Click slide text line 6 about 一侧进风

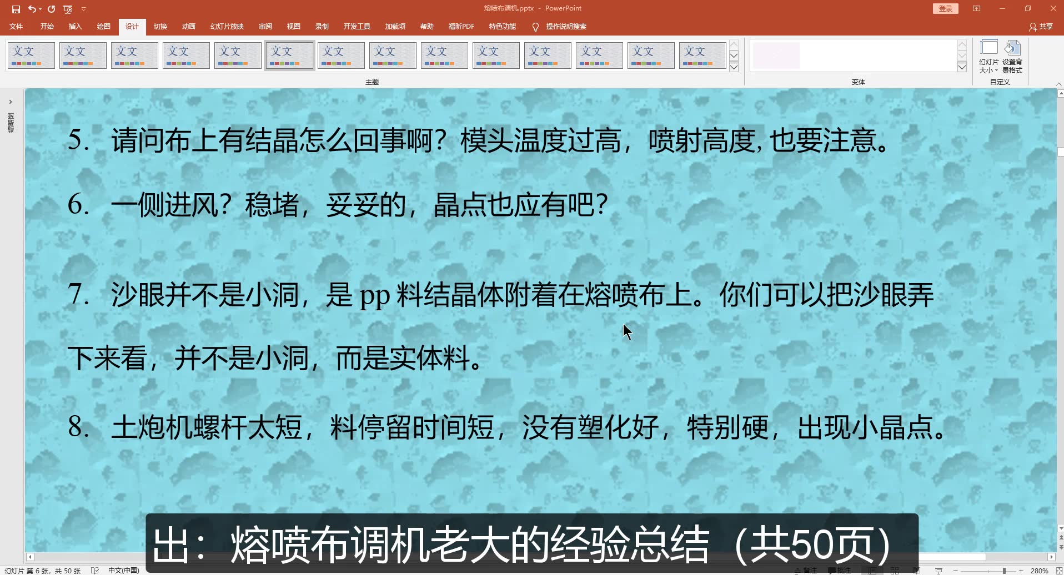(x=338, y=204)
